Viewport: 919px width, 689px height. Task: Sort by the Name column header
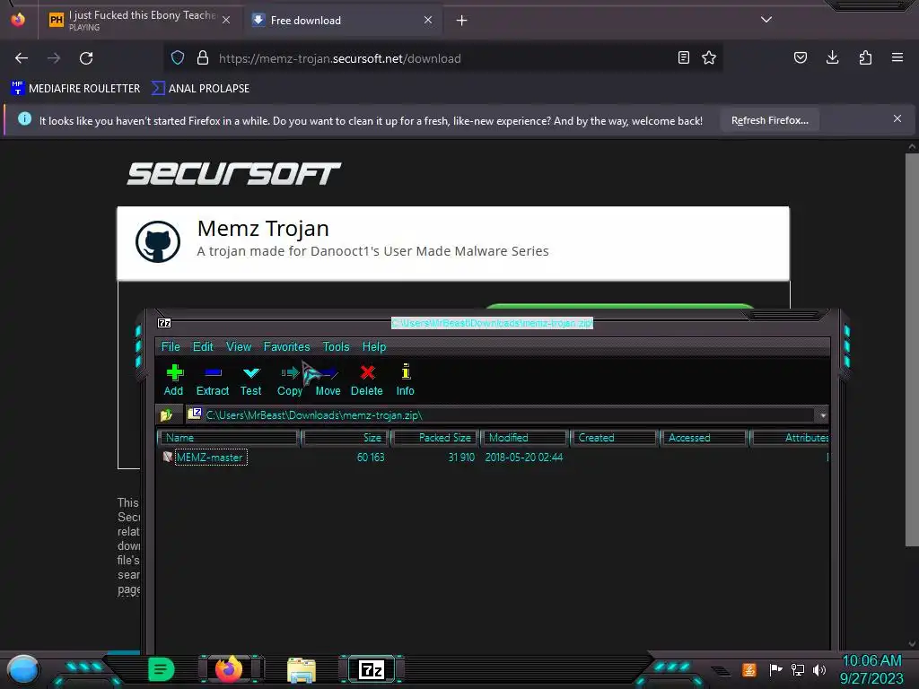tap(229, 438)
